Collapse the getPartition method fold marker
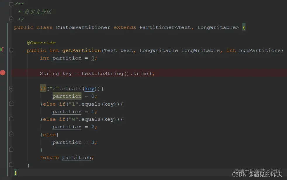The height and width of the screenshot is (180, 287). [11, 50]
